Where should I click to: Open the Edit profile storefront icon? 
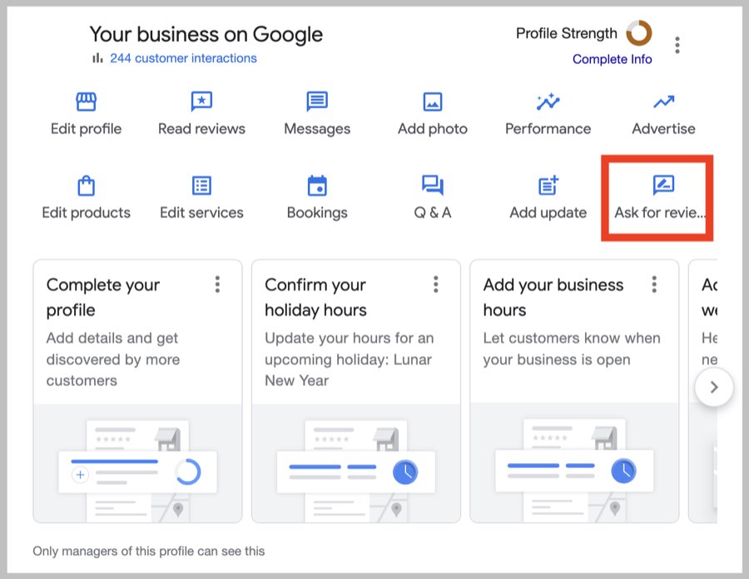coord(86,101)
